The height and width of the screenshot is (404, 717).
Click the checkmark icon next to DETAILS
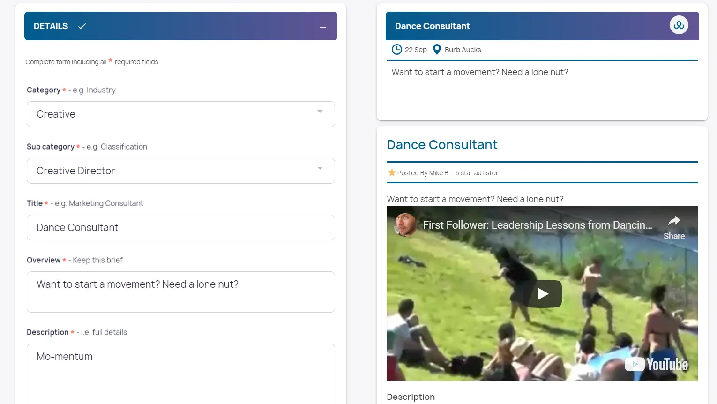pyautogui.click(x=82, y=26)
